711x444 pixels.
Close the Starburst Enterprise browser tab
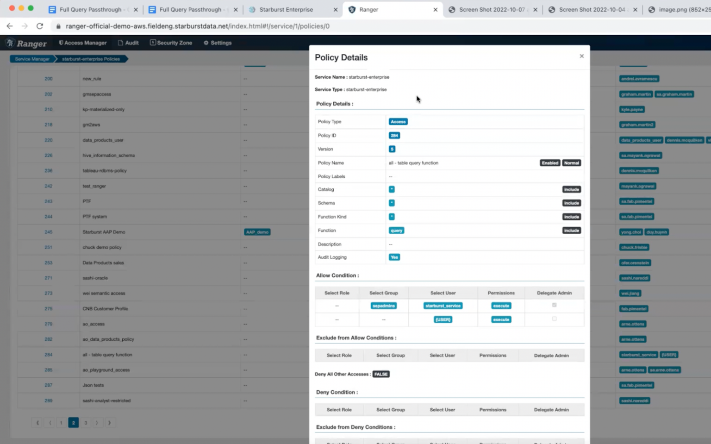336,10
